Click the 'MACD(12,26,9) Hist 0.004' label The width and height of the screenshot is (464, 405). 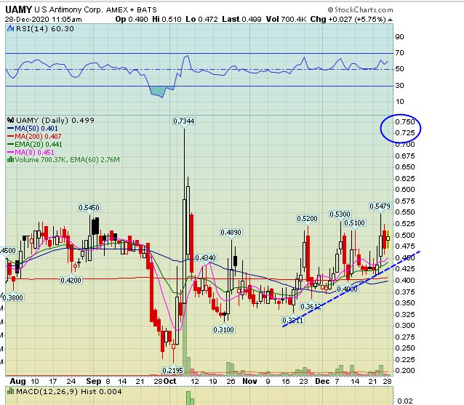(69, 392)
